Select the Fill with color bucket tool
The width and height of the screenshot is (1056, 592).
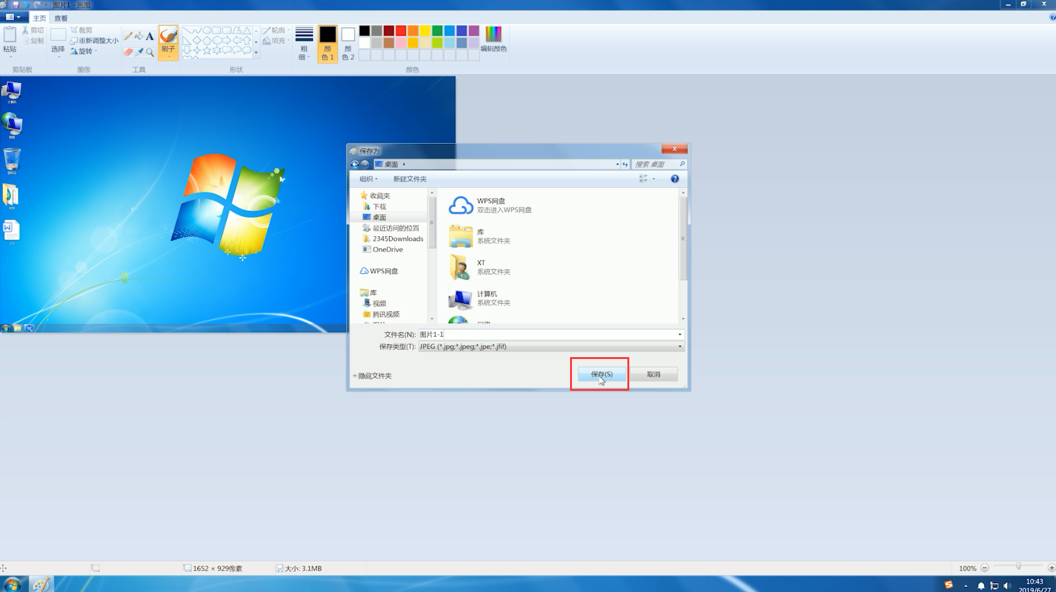click(139, 37)
